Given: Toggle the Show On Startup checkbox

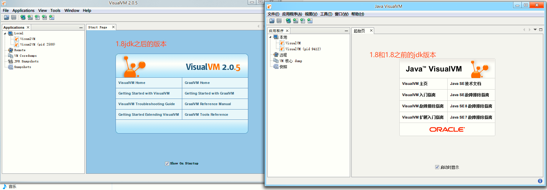Looking at the screenshot, I should pos(167,163).
